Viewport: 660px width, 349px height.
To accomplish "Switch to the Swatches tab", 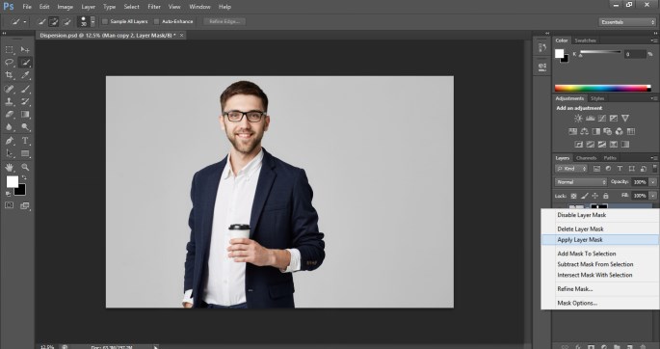I will pos(585,40).
